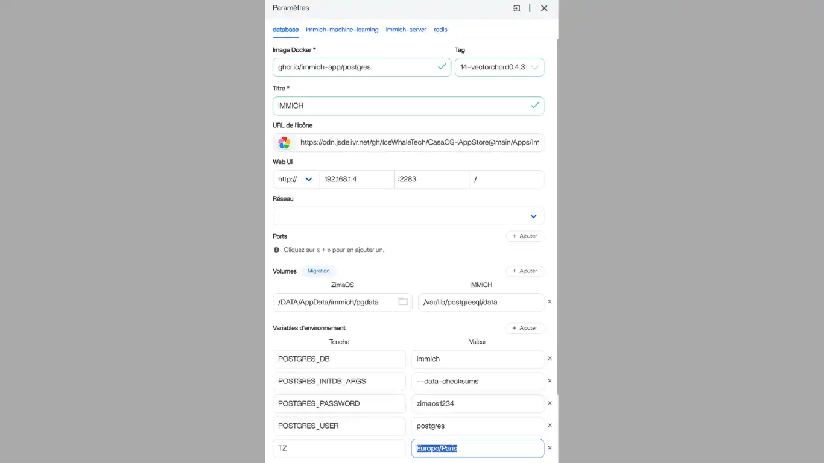Click the import/export icon in Paramètres header
Image resolution: width=824 pixels, height=463 pixels.
[x=516, y=8]
